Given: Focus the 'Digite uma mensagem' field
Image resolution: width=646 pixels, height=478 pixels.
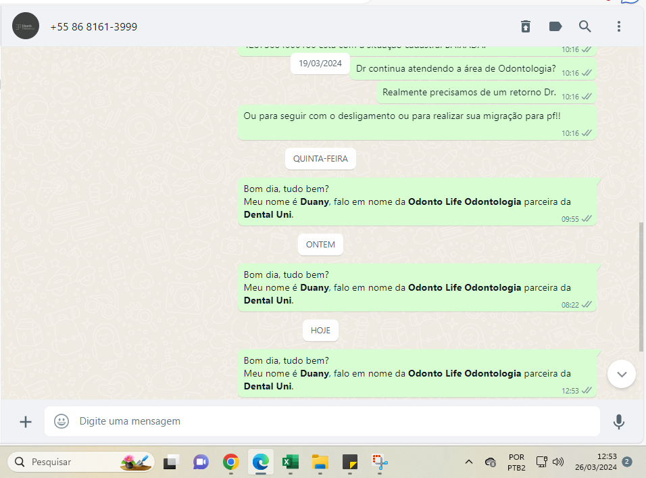Looking at the screenshot, I should (322, 421).
